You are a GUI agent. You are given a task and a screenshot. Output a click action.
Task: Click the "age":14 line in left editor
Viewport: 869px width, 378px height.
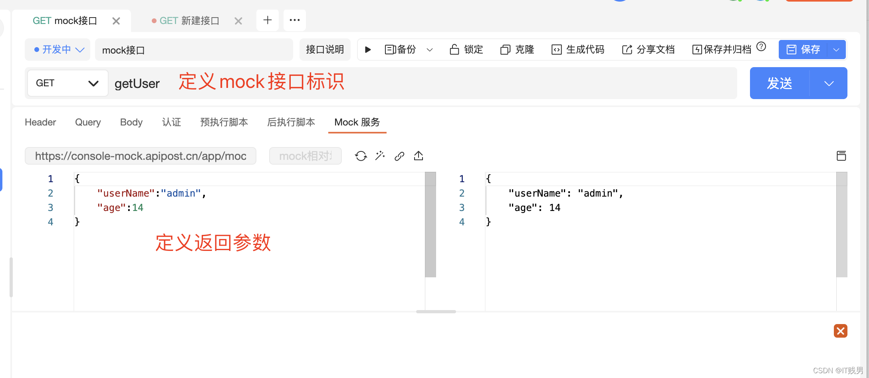point(120,208)
